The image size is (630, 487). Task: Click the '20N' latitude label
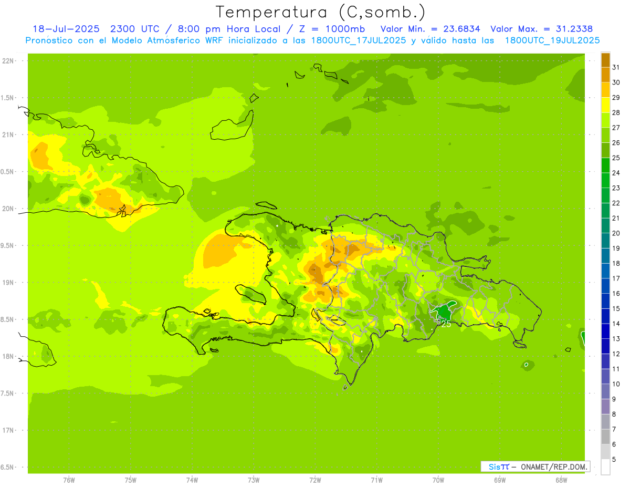point(8,209)
